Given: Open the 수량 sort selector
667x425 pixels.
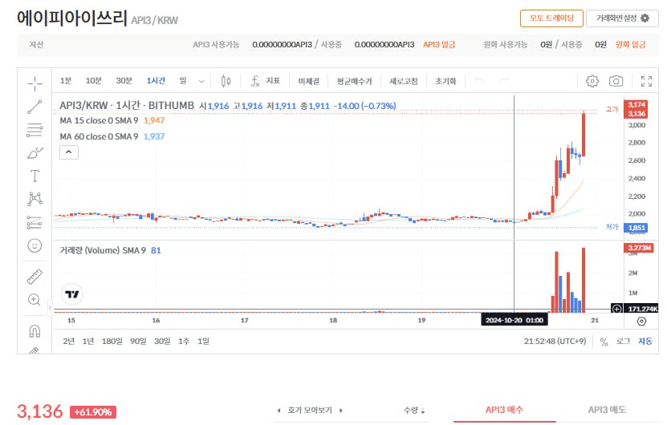Looking at the screenshot, I should (414, 411).
